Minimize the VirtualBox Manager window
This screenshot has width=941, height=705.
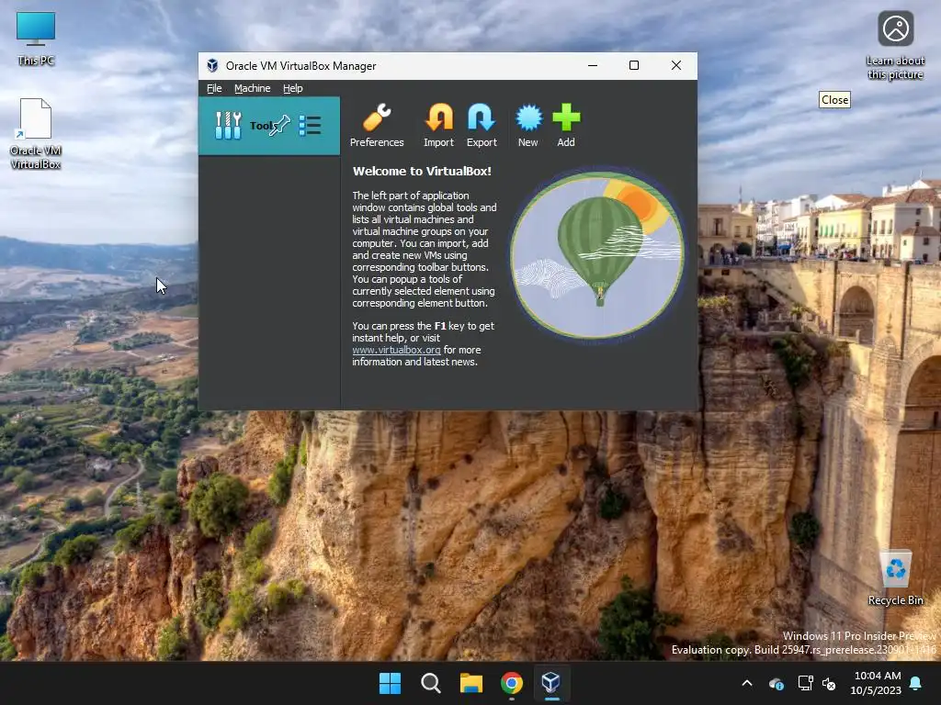coord(593,65)
